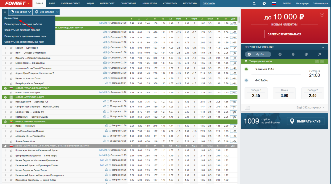Expand row Форест Грин Роверс — Нортгемптон Т

tap(5, 73)
